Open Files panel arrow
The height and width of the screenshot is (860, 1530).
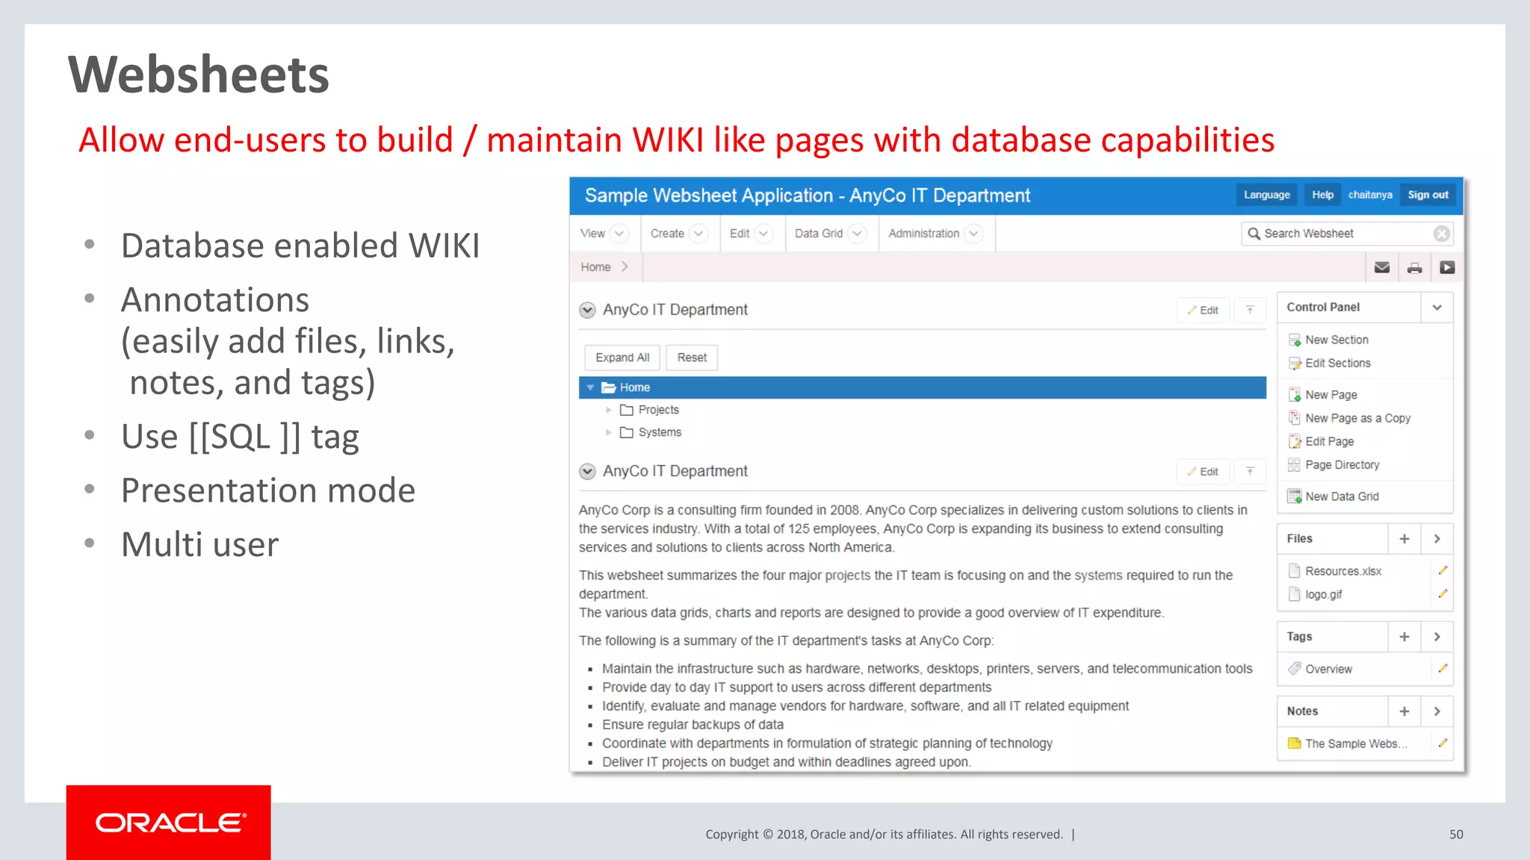(x=1437, y=538)
